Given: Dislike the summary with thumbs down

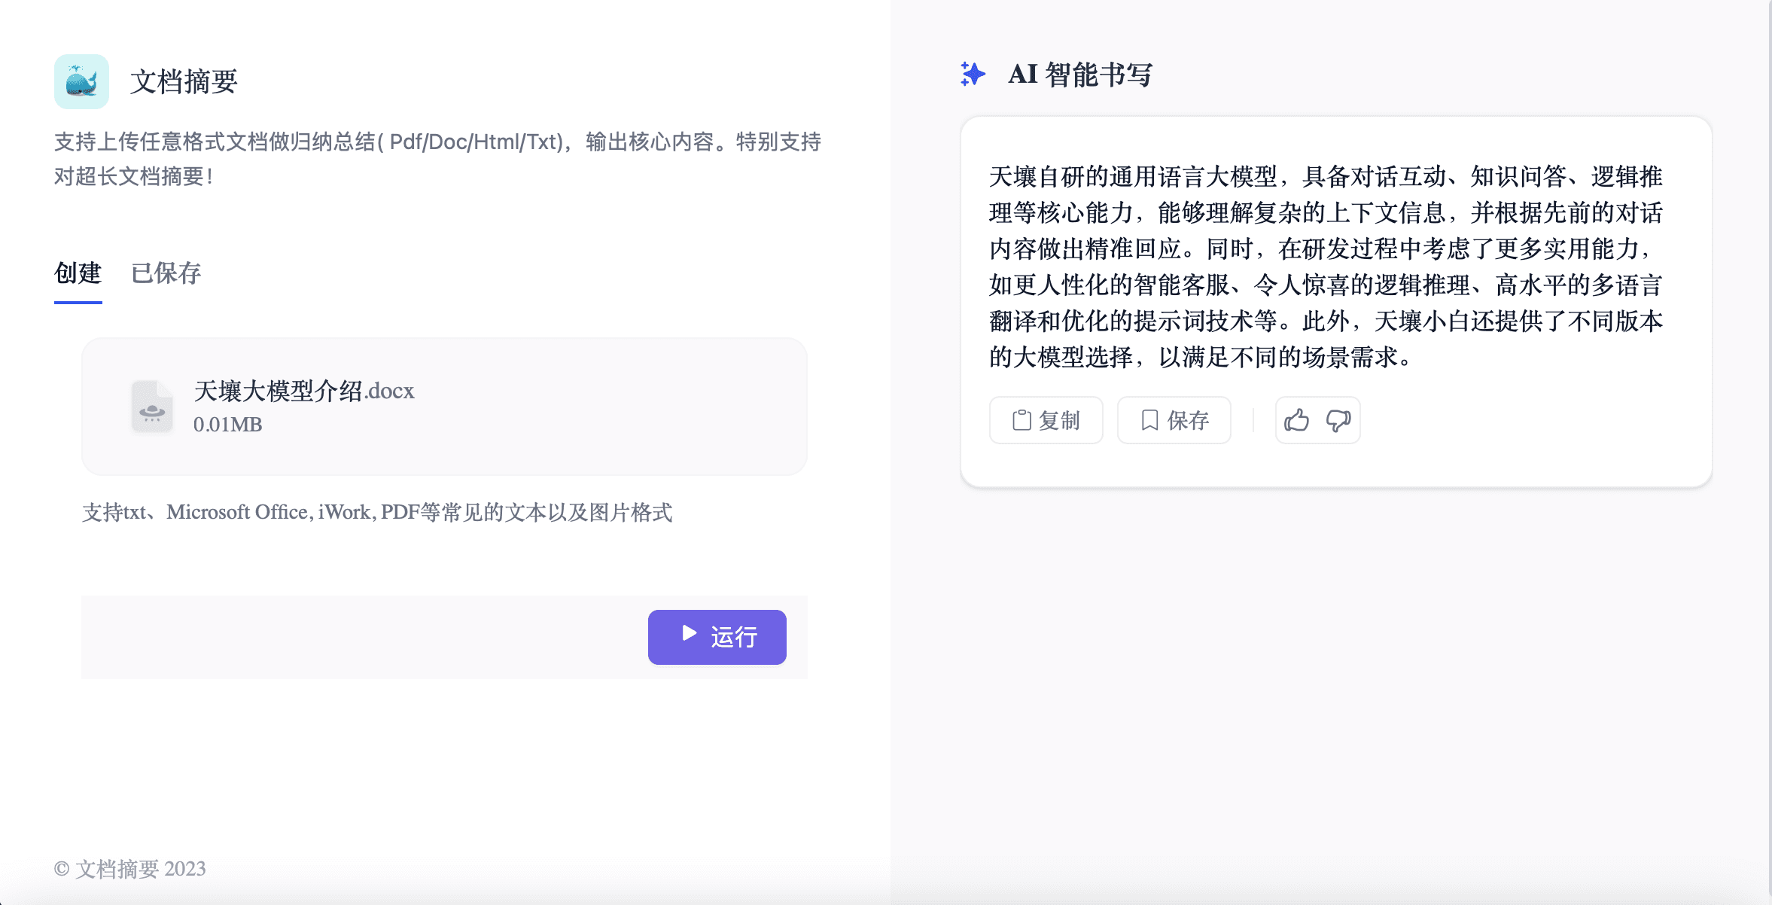Looking at the screenshot, I should 1338,420.
